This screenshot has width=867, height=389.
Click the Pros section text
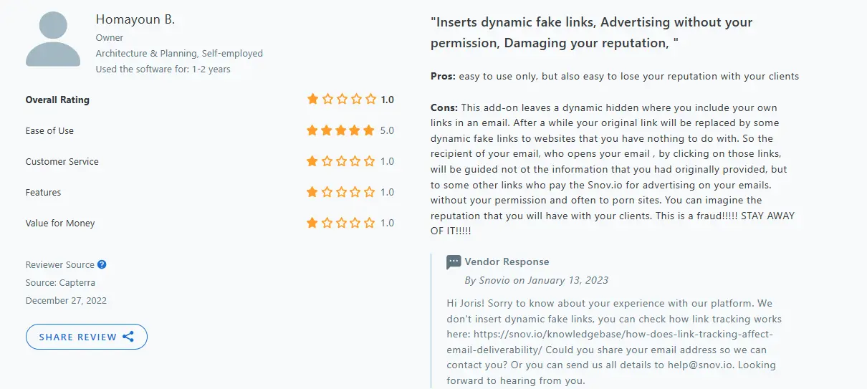tap(614, 76)
